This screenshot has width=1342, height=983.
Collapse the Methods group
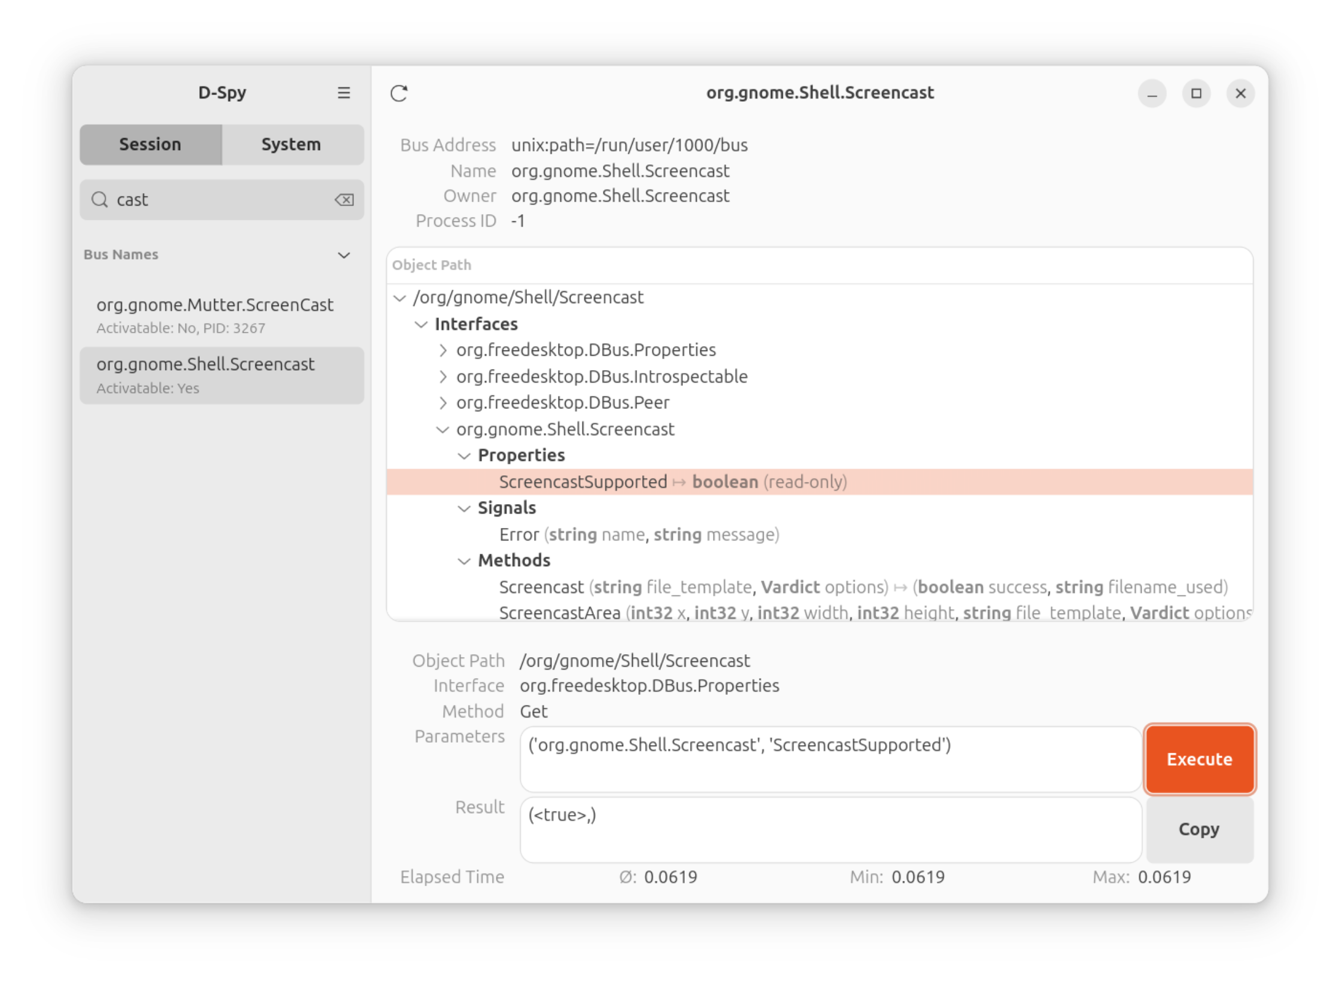(464, 561)
